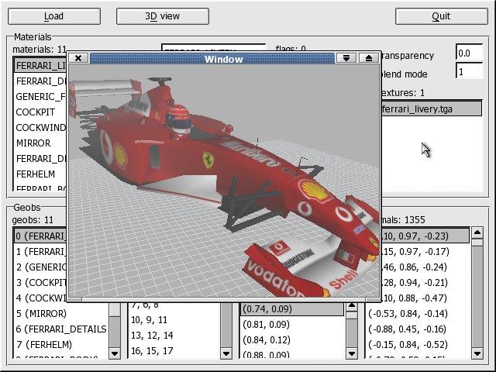Click normals list scroll-up arrow

click(x=477, y=232)
